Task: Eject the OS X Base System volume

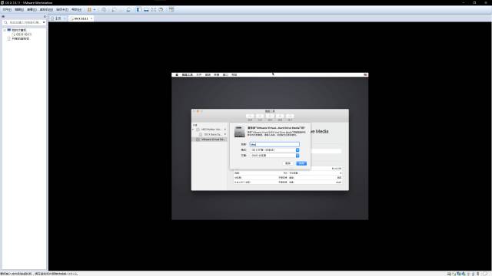Action: click(225, 135)
